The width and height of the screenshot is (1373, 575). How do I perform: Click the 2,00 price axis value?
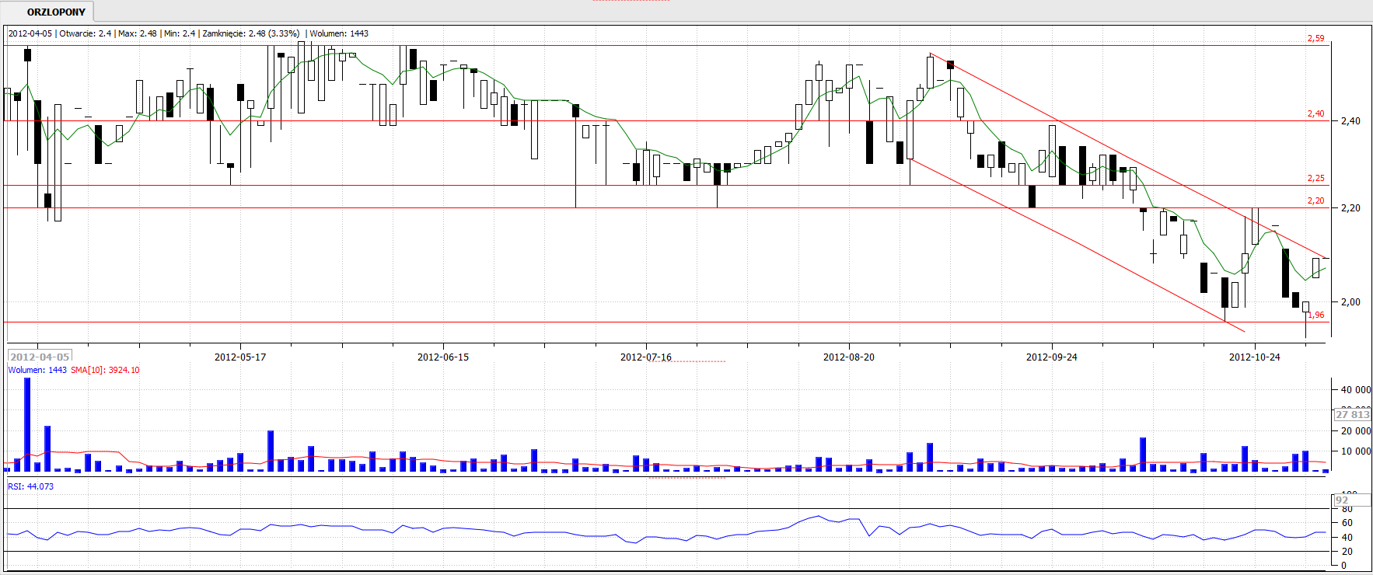(1350, 302)
